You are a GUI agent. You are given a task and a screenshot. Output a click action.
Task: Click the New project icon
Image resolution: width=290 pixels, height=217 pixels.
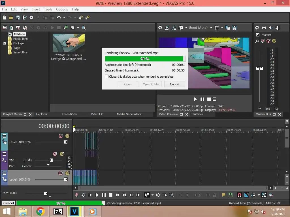coord(4,18)
